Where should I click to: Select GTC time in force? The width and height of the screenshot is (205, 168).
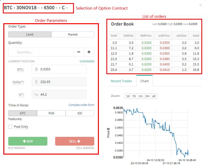coord(23,113)
